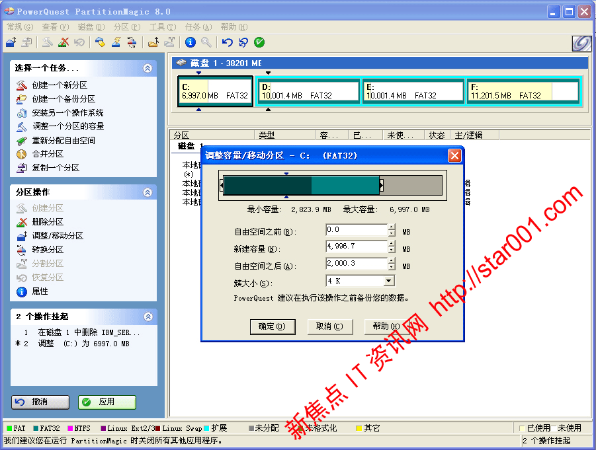
Task: Open the 帮助 menu
Action: click(234, 27)
